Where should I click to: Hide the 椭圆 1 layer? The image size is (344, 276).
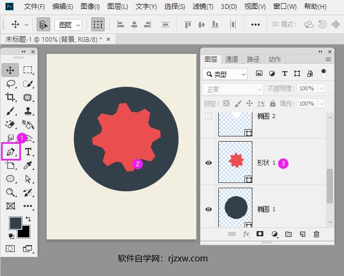(208, 209)
